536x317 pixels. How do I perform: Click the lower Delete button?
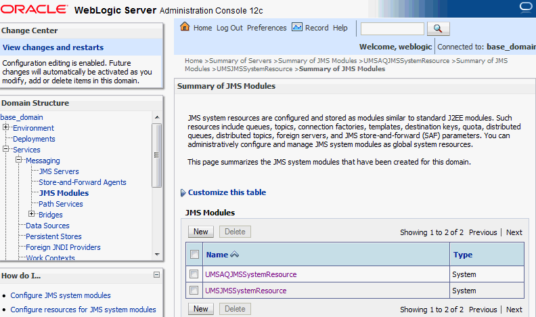click(x=235, y=309)
